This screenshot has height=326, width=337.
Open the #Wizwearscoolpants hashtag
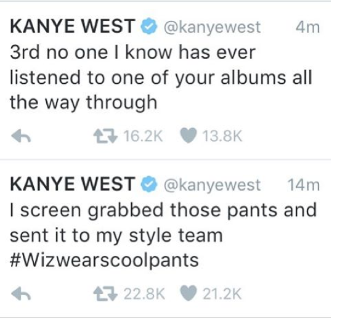[x=104, y=261]
